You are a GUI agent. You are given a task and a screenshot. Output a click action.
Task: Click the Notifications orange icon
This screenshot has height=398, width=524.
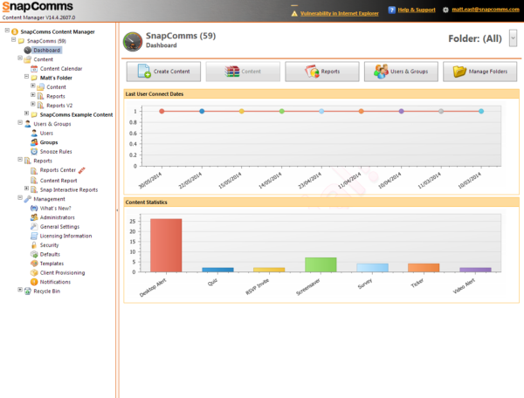34,282
